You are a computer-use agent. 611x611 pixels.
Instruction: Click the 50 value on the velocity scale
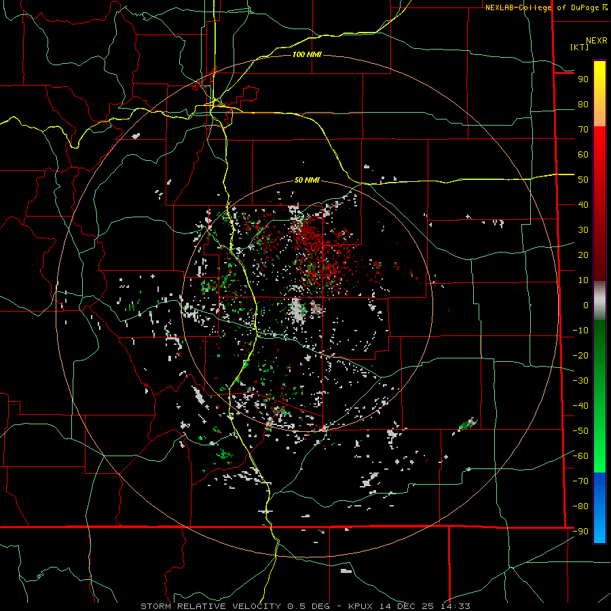[x=583, y=180]
